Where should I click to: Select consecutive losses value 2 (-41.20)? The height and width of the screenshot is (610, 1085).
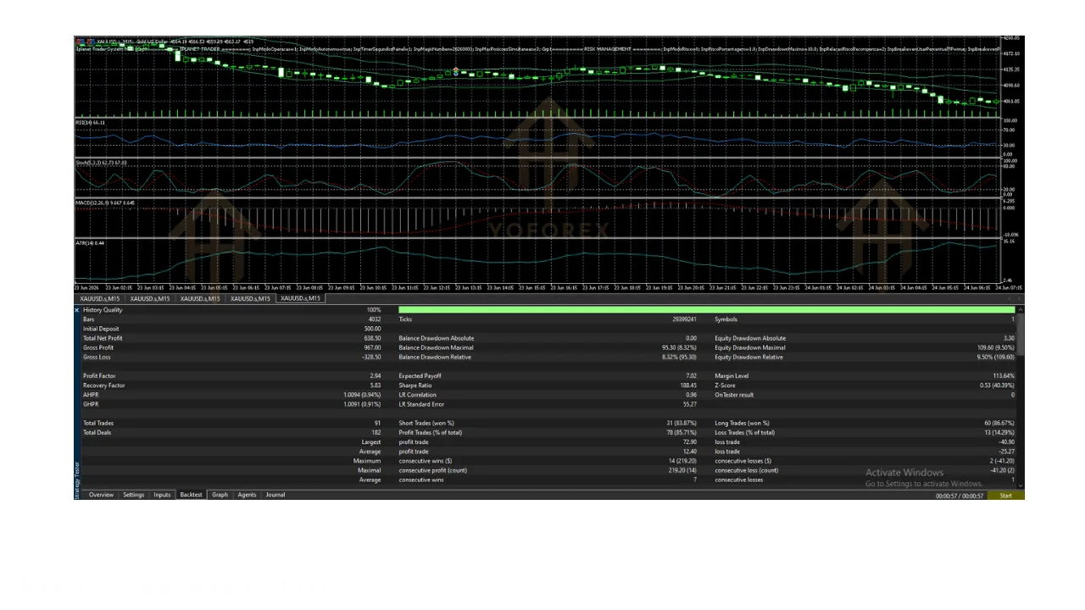[1002, 461]
